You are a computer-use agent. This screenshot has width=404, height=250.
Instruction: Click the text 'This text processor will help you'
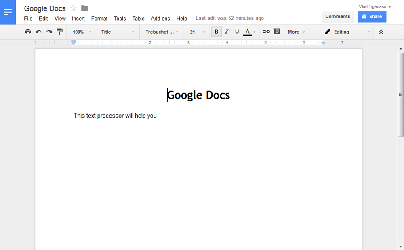pyautogui.click(x=115, y=116)
